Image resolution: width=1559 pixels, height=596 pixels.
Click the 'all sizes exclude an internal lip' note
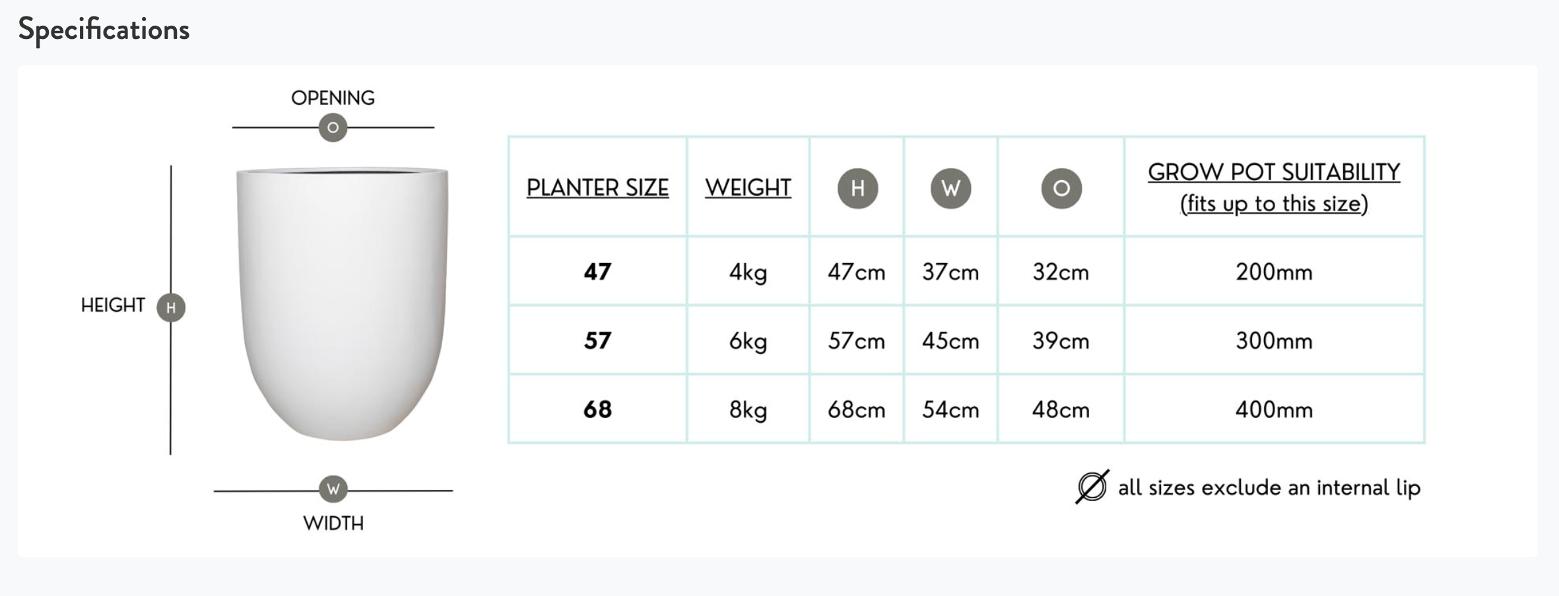tap(1269, 488)
